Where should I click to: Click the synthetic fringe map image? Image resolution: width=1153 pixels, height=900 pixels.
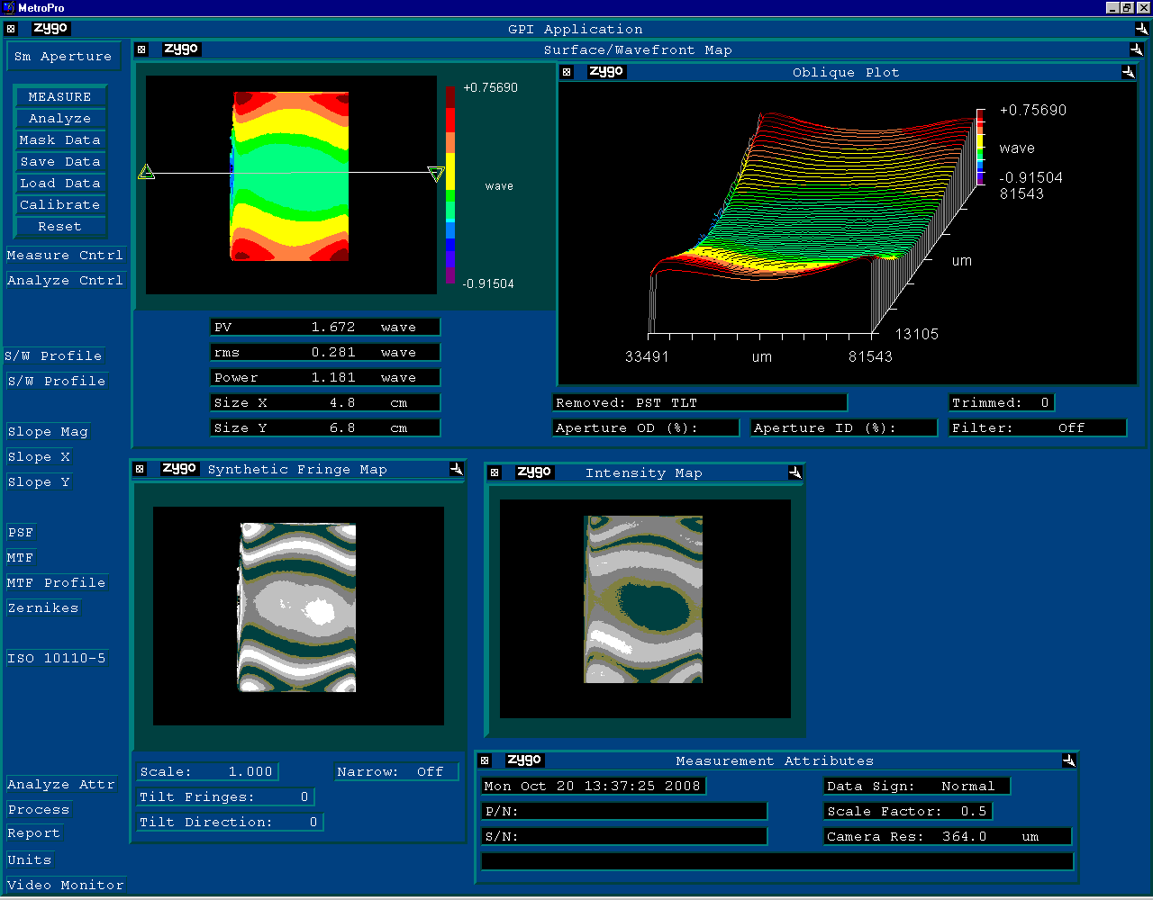pos(298,616)
